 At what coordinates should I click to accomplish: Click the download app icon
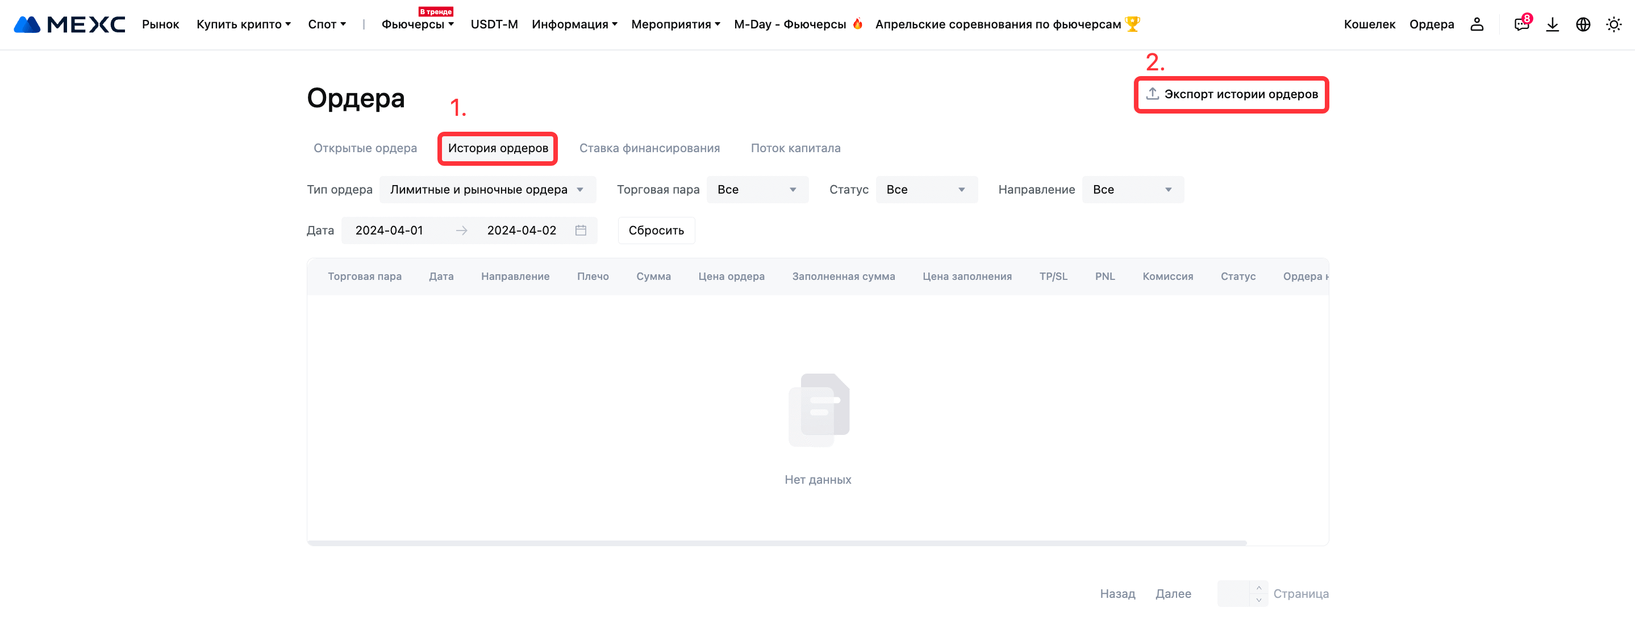pyautogui.click(x=1552, y=24)
